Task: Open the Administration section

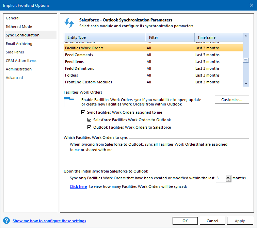Action: pyautogui.click(x=19, y=69)
